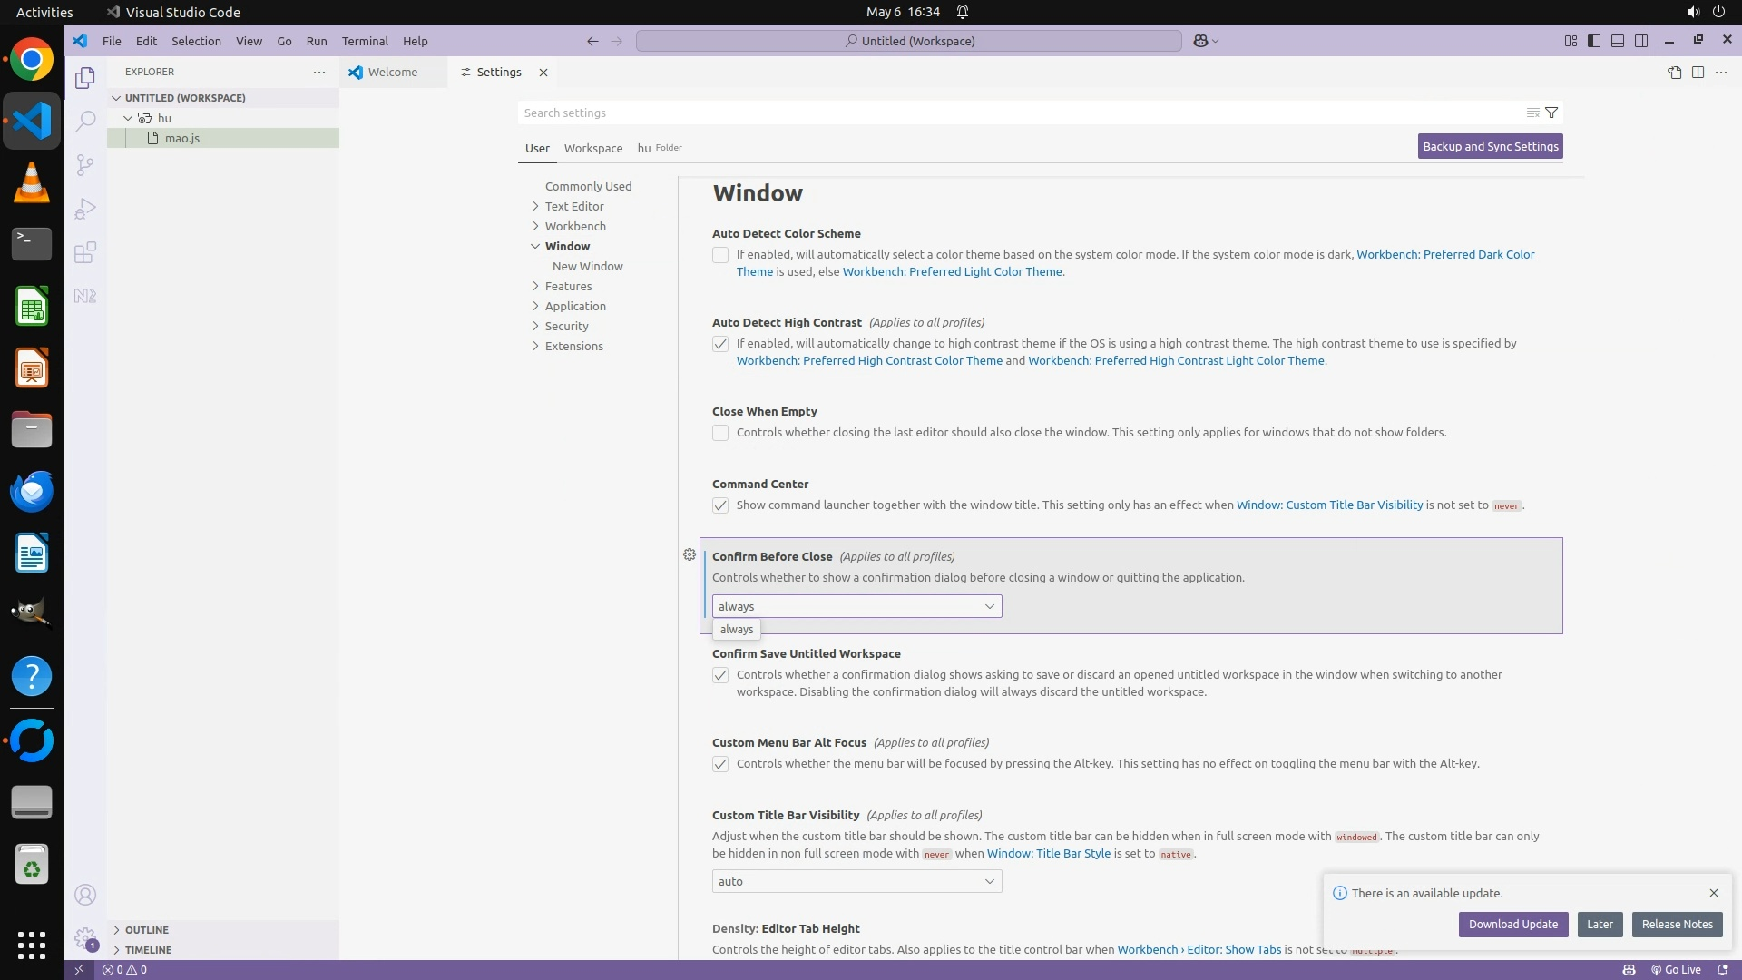Screen dimensions: 1742x980
Task: Open Custom Title Bar Visibility dropdown
Action: [x=856, y=881]
